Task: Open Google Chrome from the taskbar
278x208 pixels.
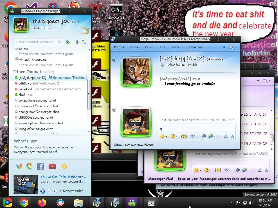Action: (x=24, y=203)
